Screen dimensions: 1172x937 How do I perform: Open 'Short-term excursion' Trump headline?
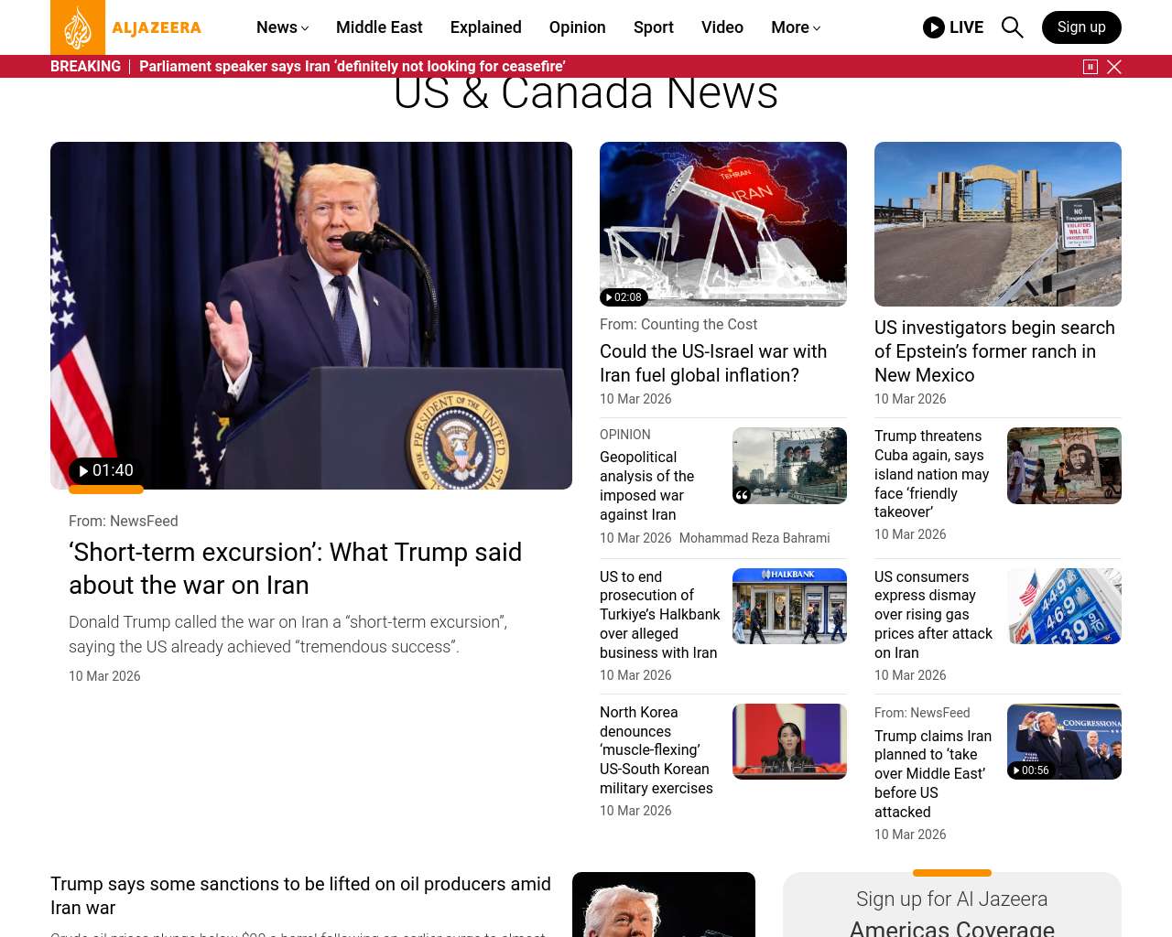(x=295, y=568)
